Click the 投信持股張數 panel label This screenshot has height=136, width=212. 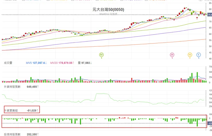point(12,134)
